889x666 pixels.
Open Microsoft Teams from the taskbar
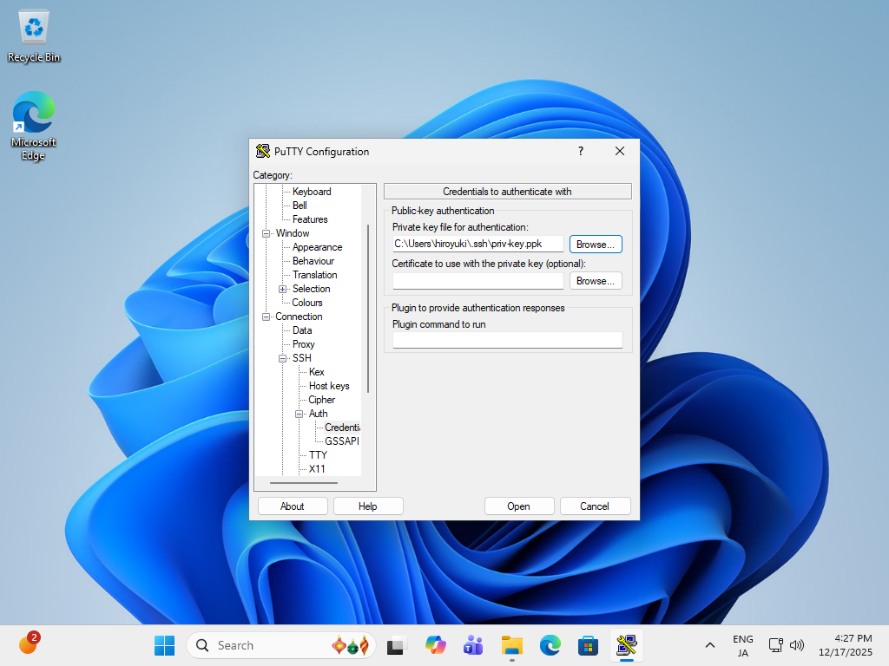tap(473, 645)
